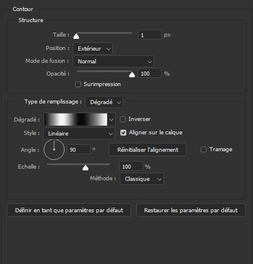Click the Taille slider handle
This screenshot has height=264, width=253.
(x=76, y=36)
